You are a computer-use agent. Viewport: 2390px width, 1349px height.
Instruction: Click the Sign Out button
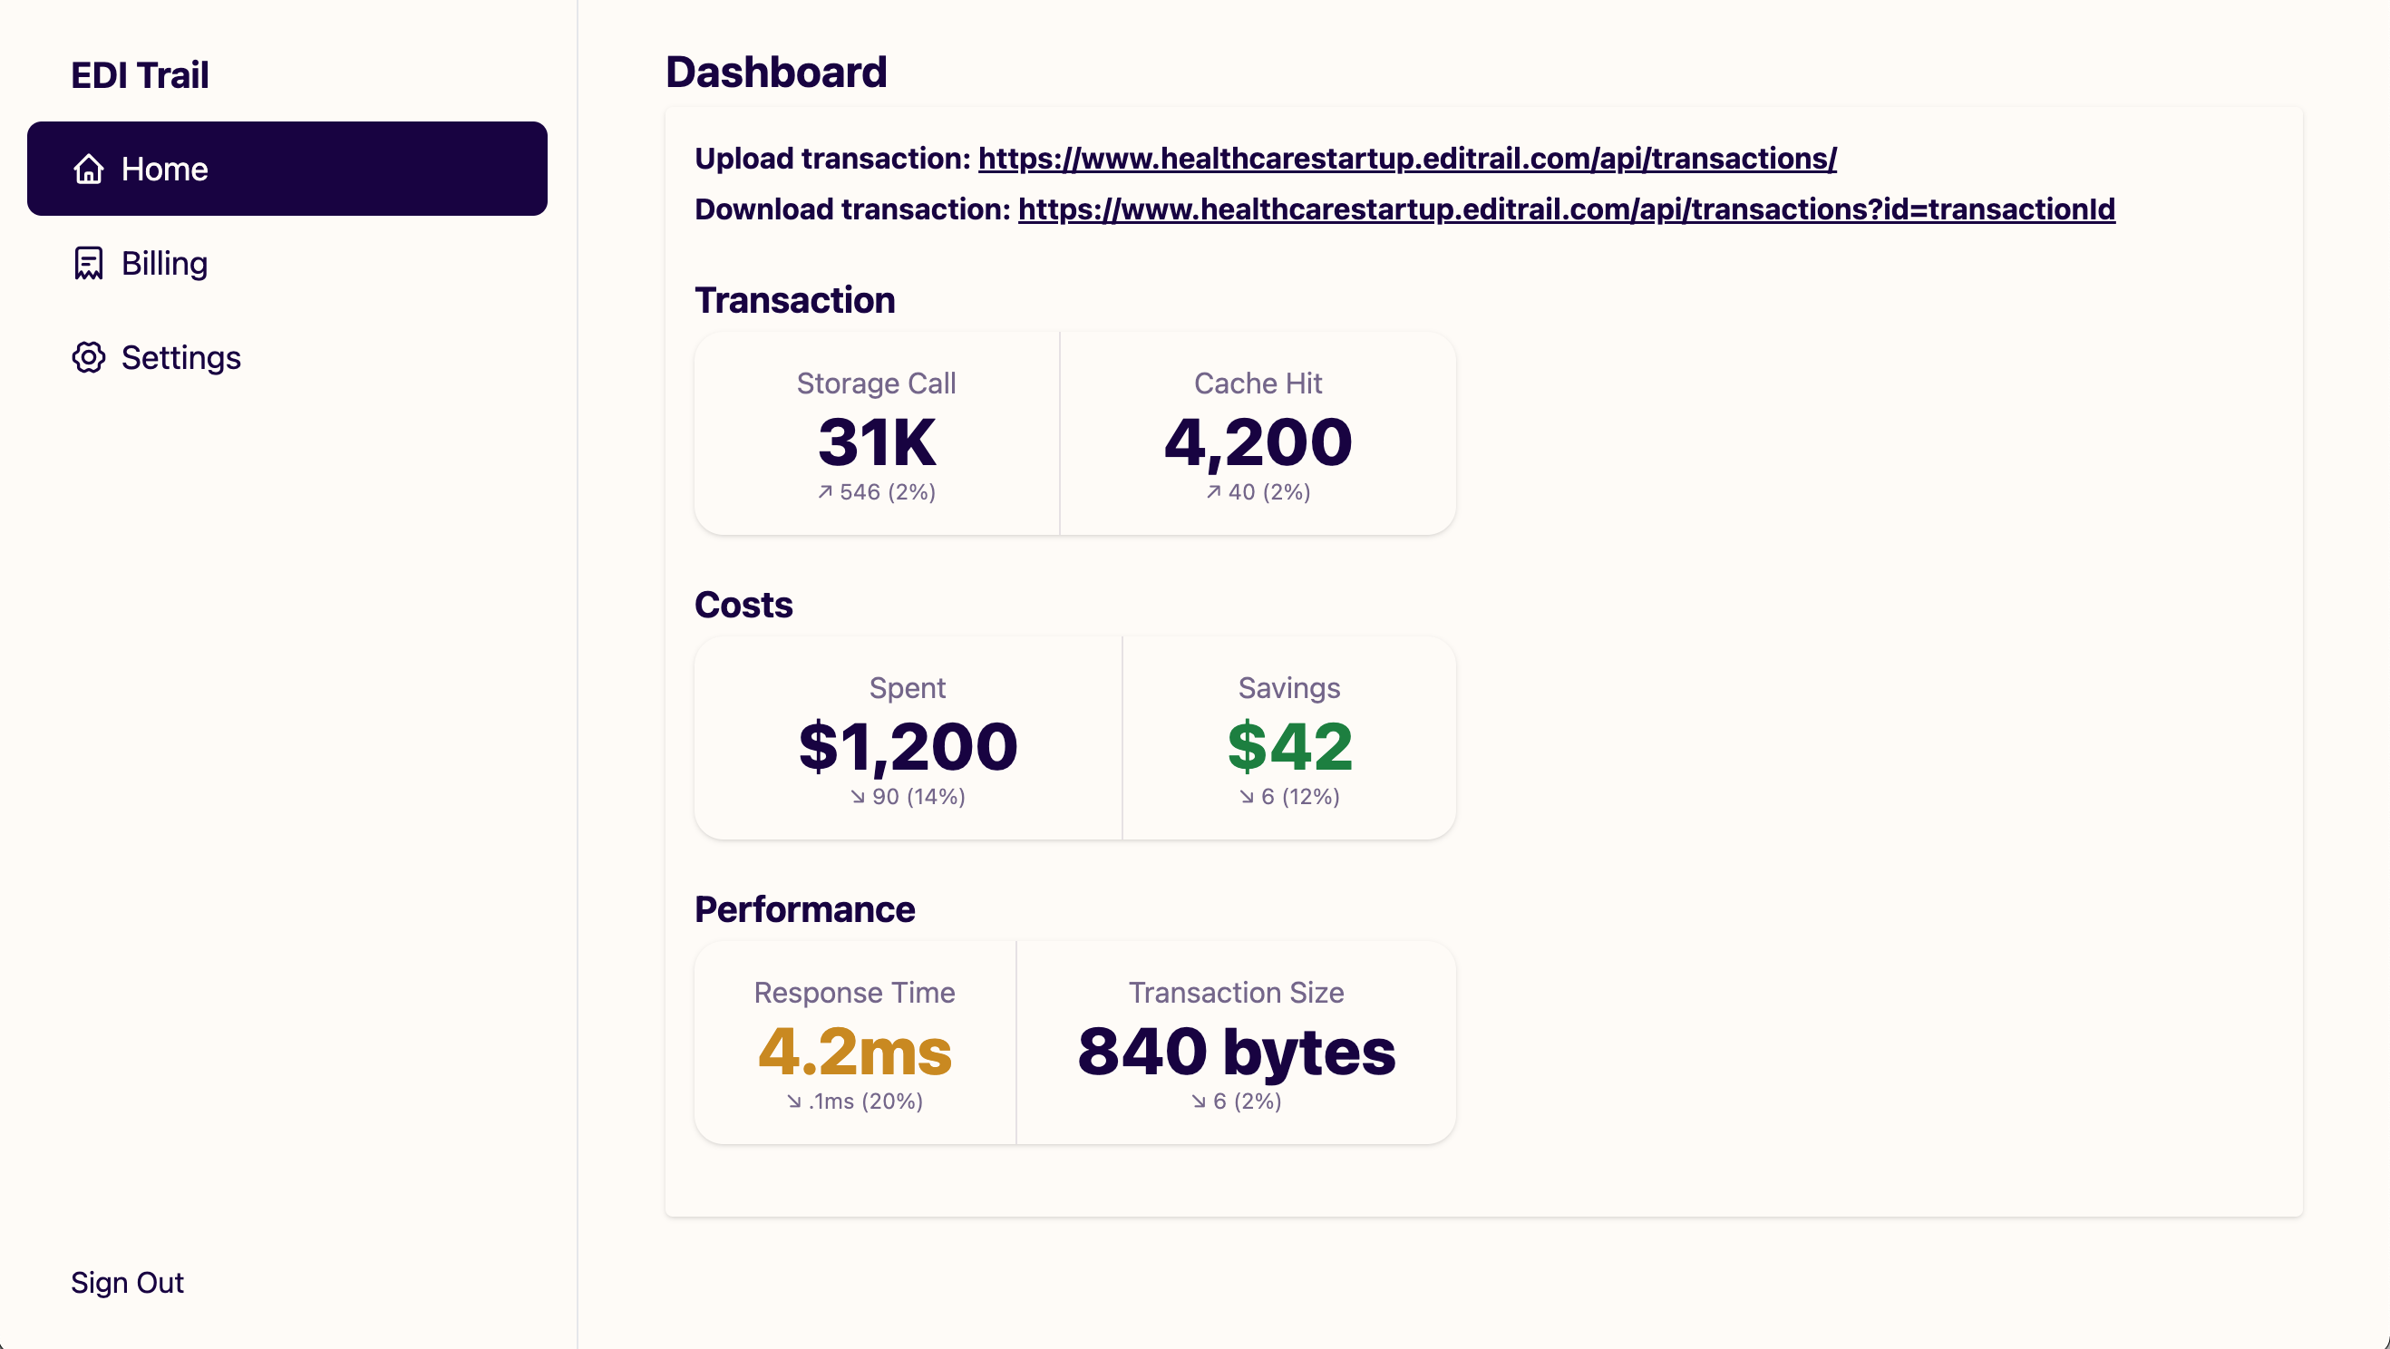pos(127,1282)
